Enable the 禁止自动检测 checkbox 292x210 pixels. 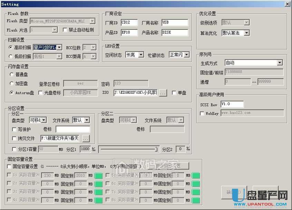(x=65, y=30)
